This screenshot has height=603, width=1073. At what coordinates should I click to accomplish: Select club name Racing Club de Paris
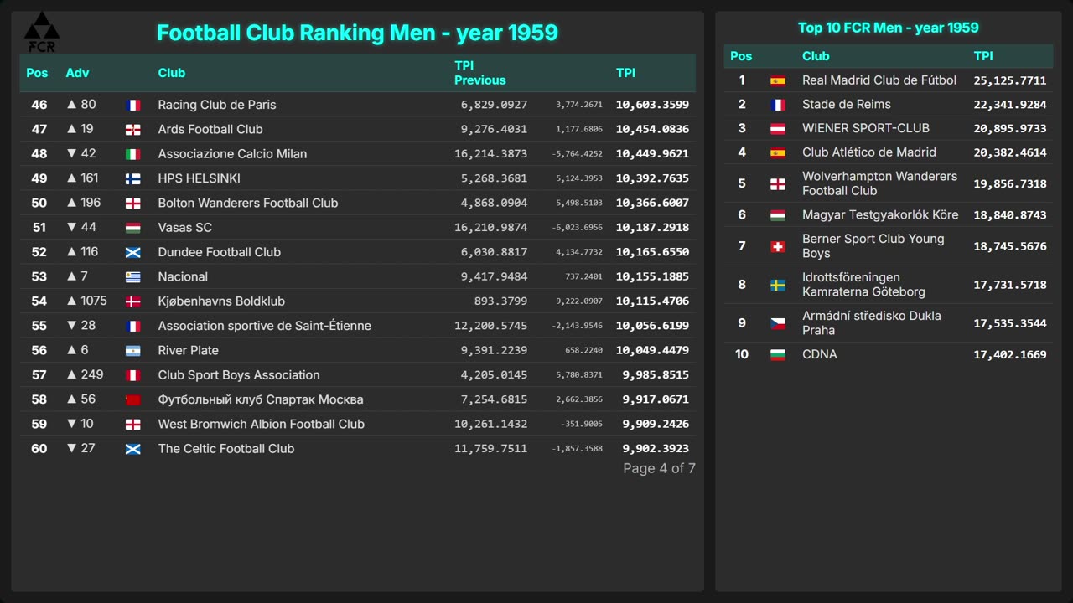coord(217,105)
